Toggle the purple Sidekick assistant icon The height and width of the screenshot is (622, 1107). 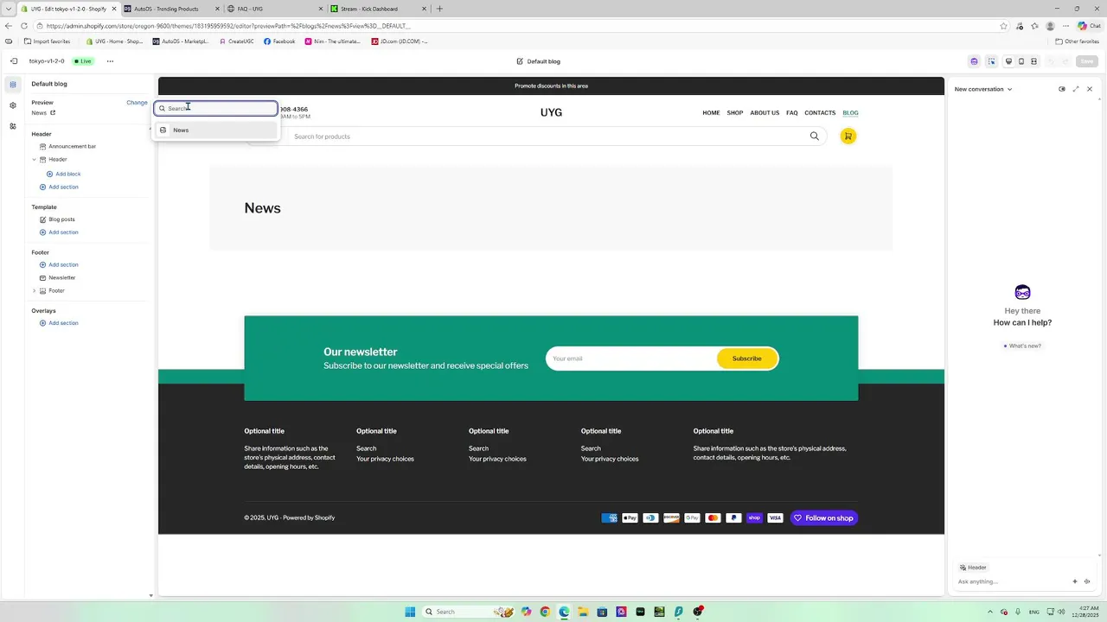(x=974, y=61)
